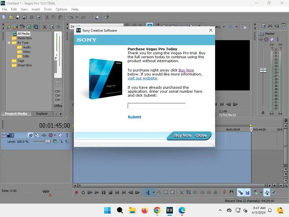Viewport: 289px width, 217px height.
Task: Select the Smart Bins folder
Action: click(x=25, y=65)
